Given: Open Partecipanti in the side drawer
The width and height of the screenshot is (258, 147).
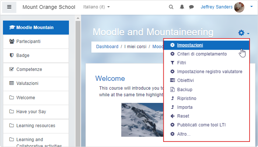Looking at the screenshot, I should [x=36, y=42].
